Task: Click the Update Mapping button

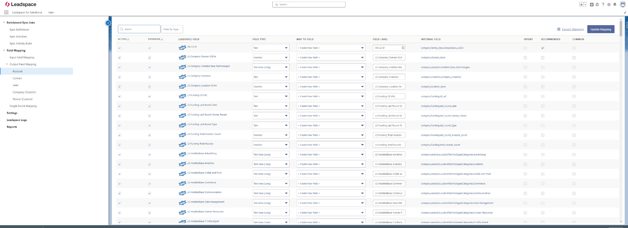Action: click(601, 29)
